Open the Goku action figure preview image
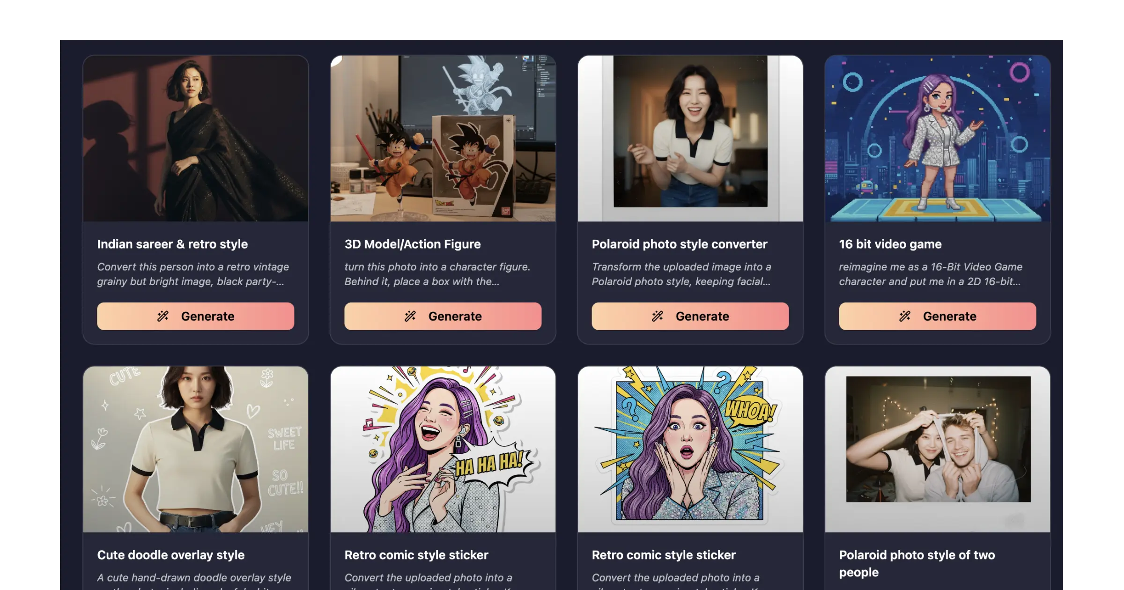Viewport: 1124px width, 590px height. coord(443,139)
